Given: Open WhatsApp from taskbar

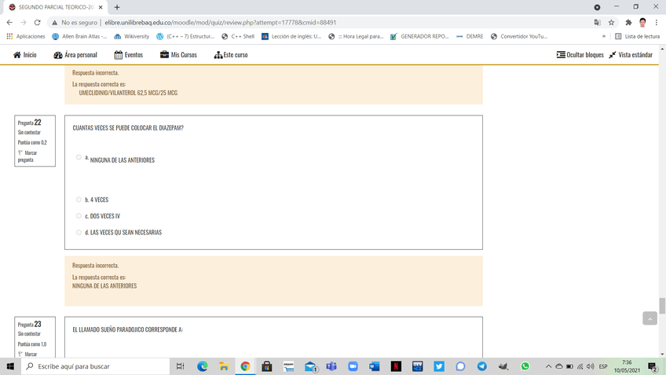Looking at the screenshot, I should click(x=525, y=366).
